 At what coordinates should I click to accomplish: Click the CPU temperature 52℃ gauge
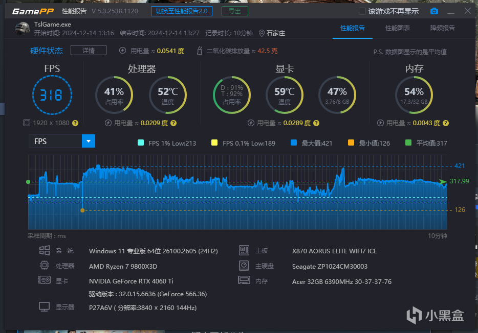click(168, 95)
